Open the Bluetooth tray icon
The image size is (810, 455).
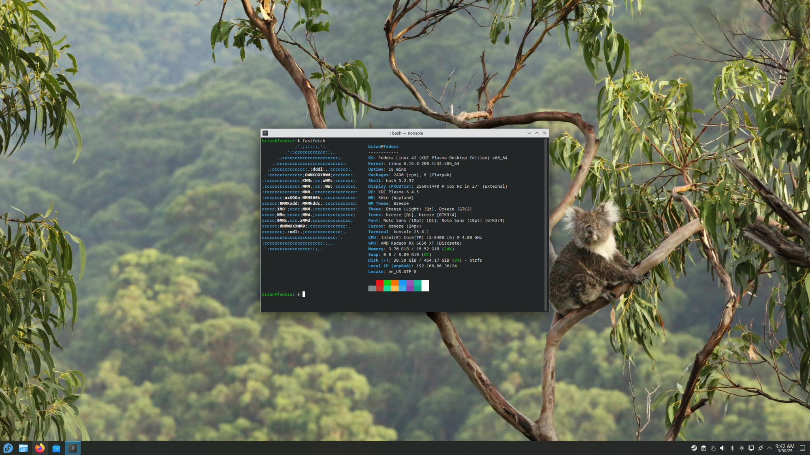click(x=732, y=448)
